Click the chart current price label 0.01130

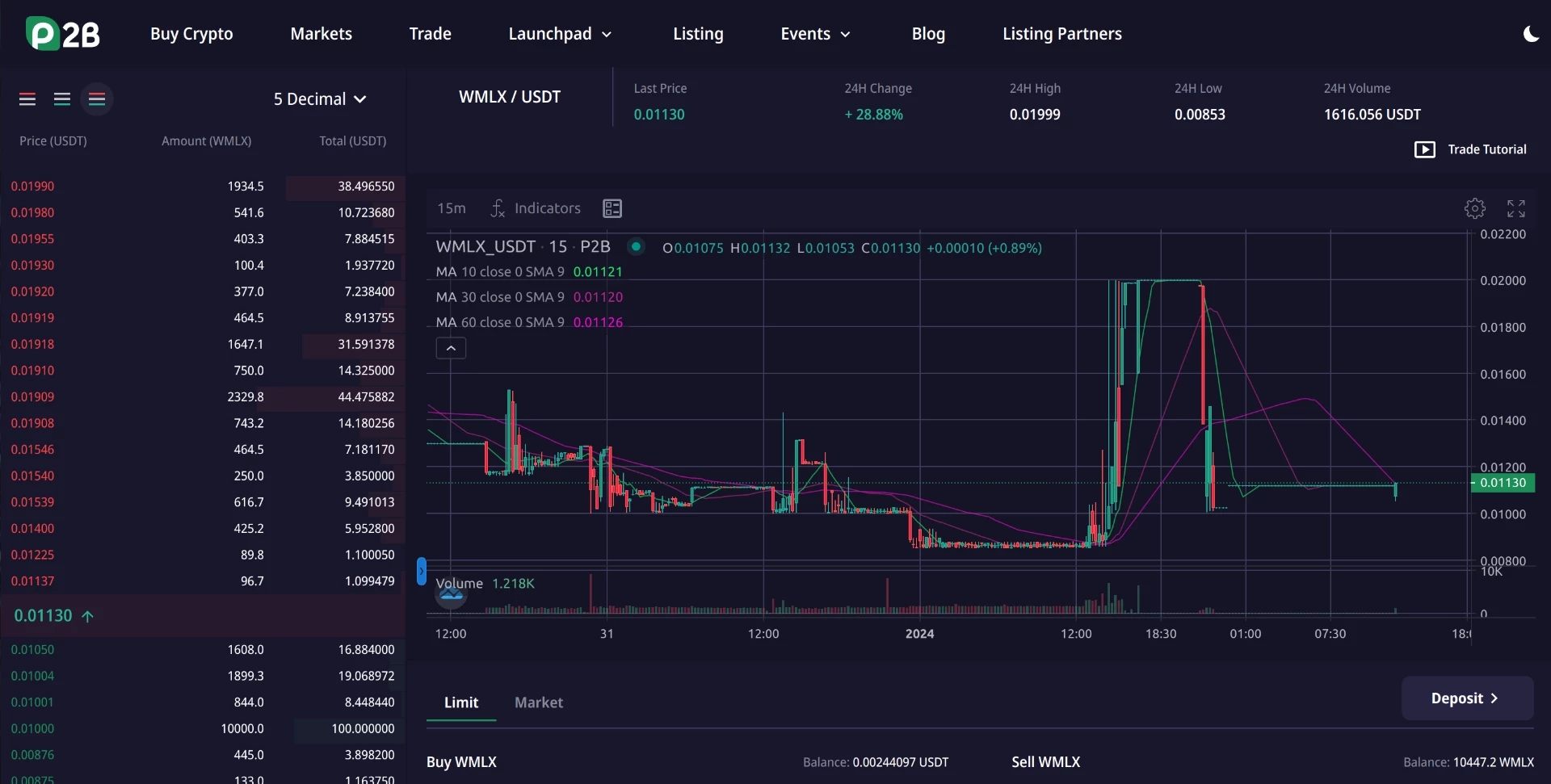pos(1503,483)
